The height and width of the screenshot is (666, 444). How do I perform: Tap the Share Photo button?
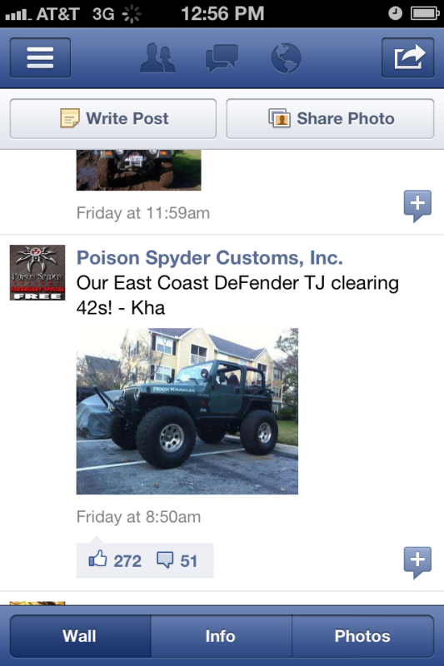coord(330,119)
